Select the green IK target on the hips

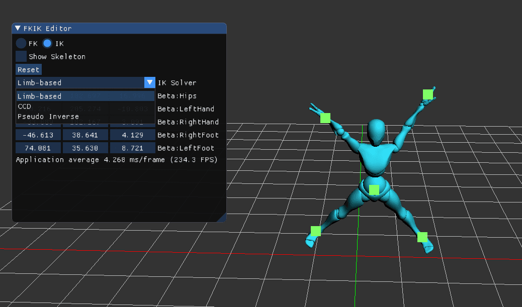374,190
